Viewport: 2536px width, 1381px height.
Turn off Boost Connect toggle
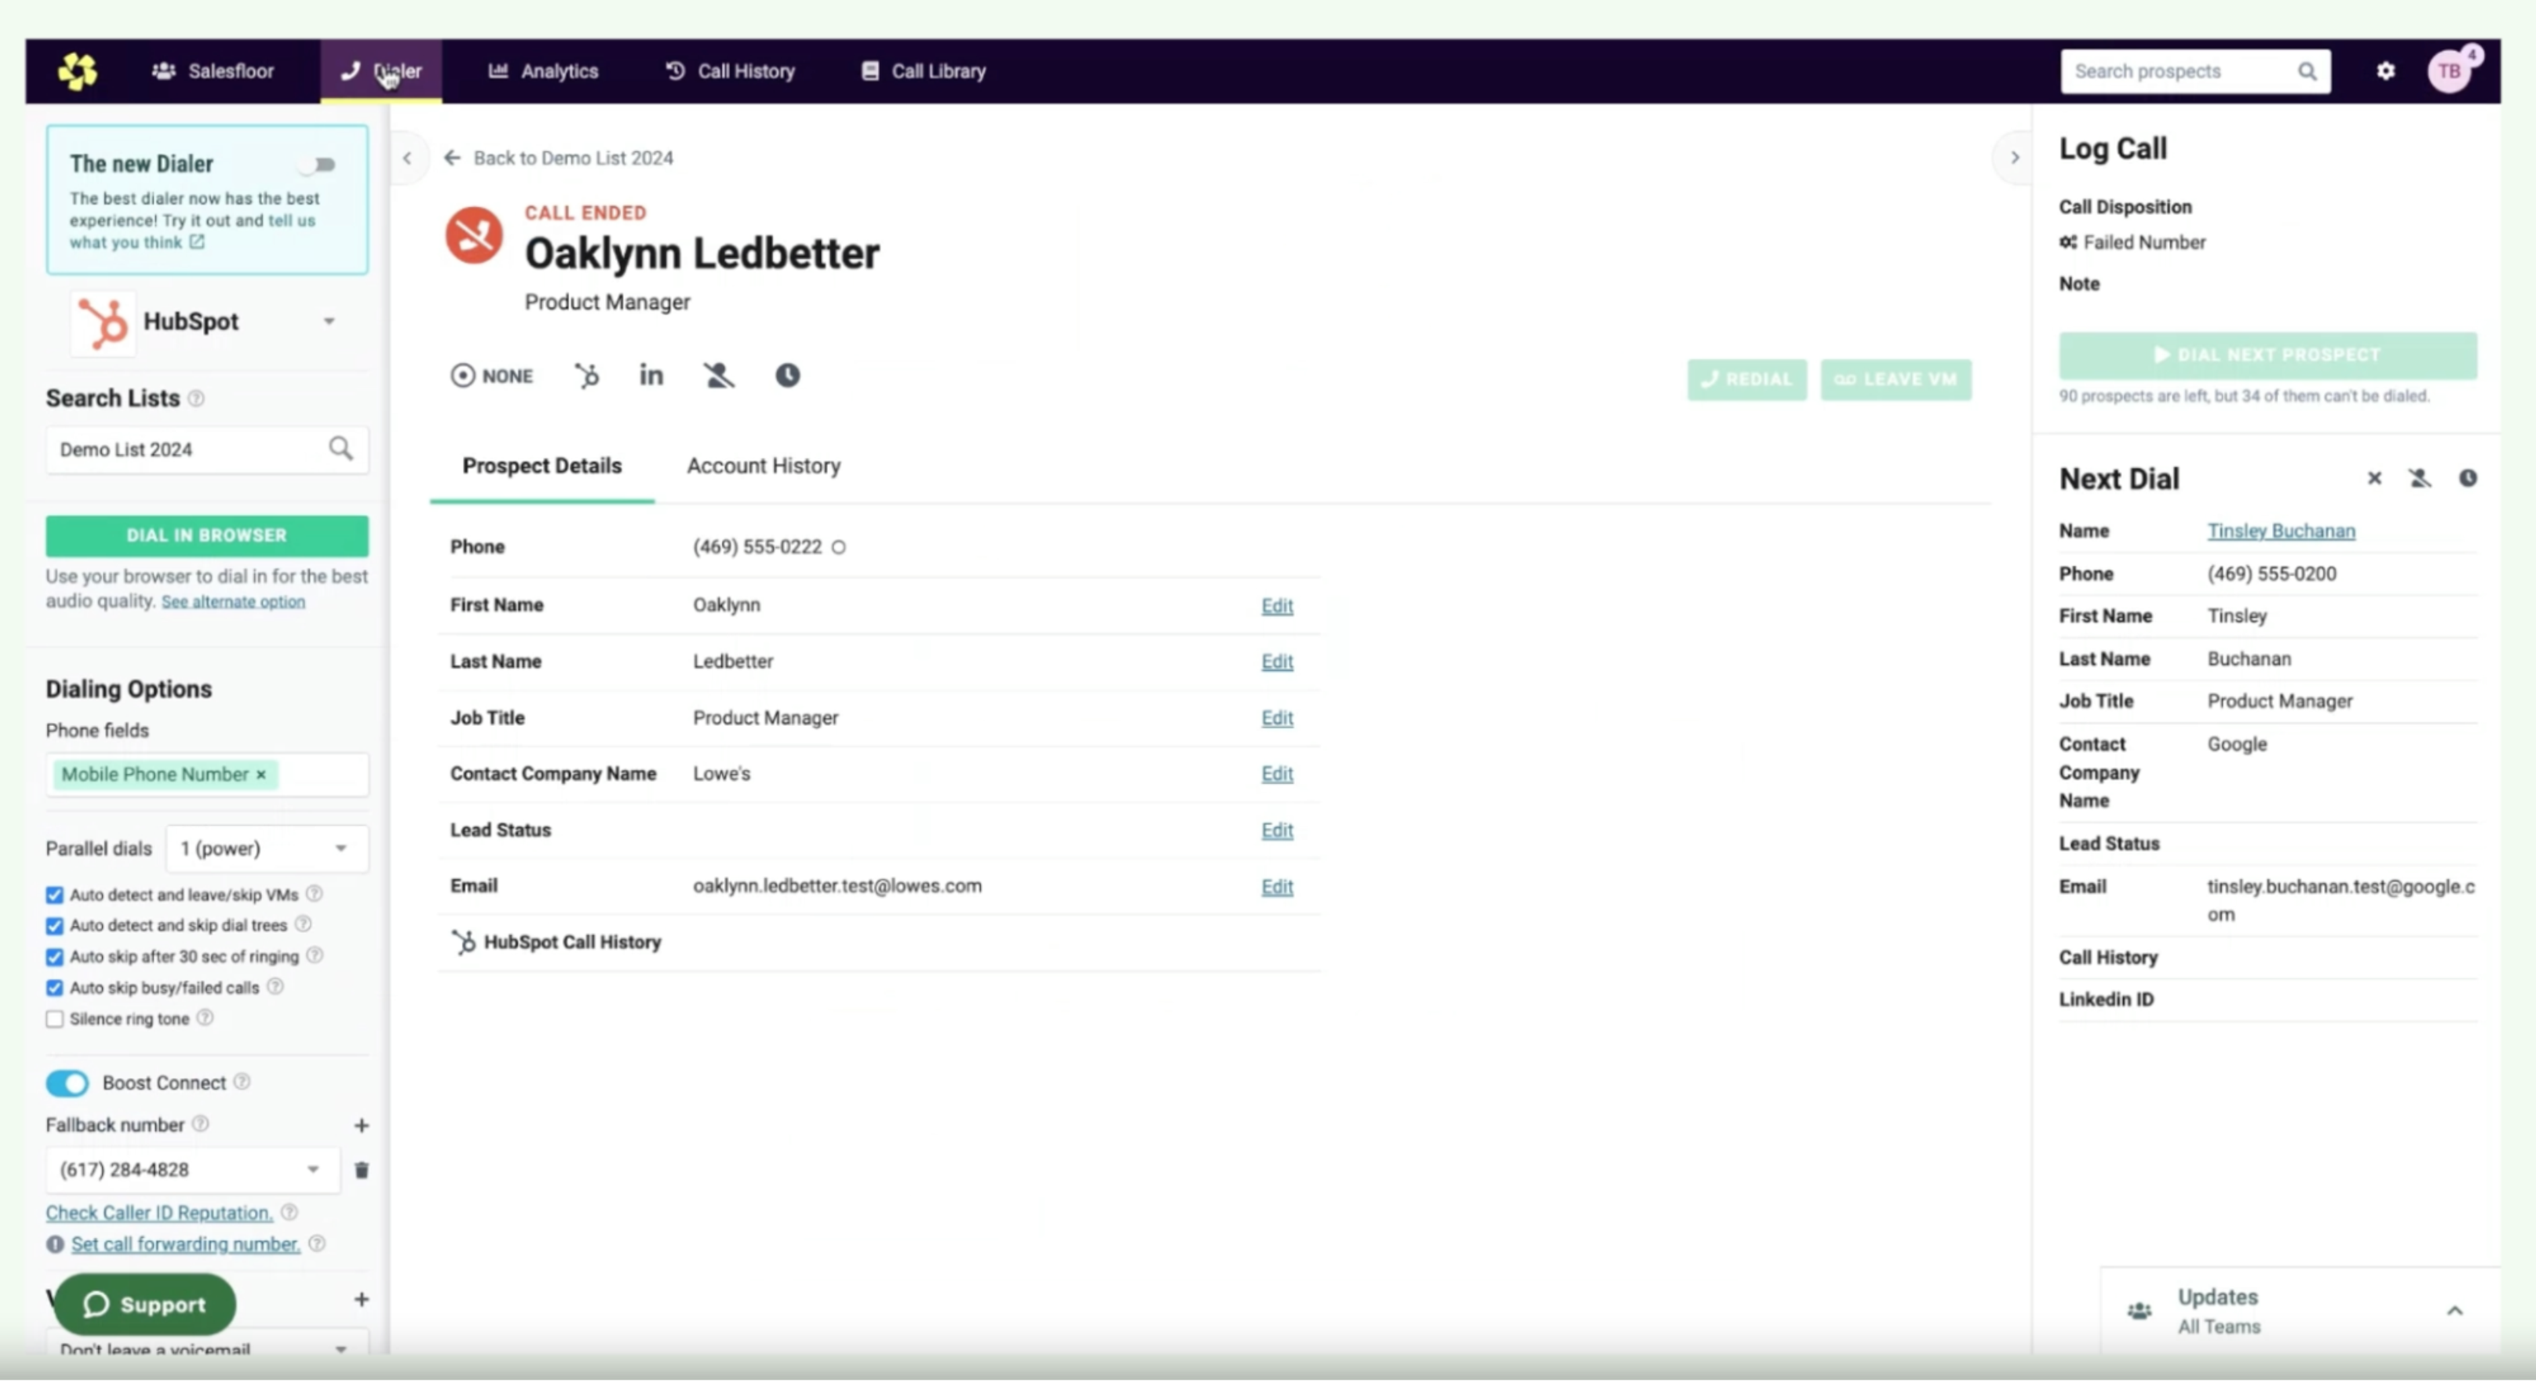pos(67,1083)
